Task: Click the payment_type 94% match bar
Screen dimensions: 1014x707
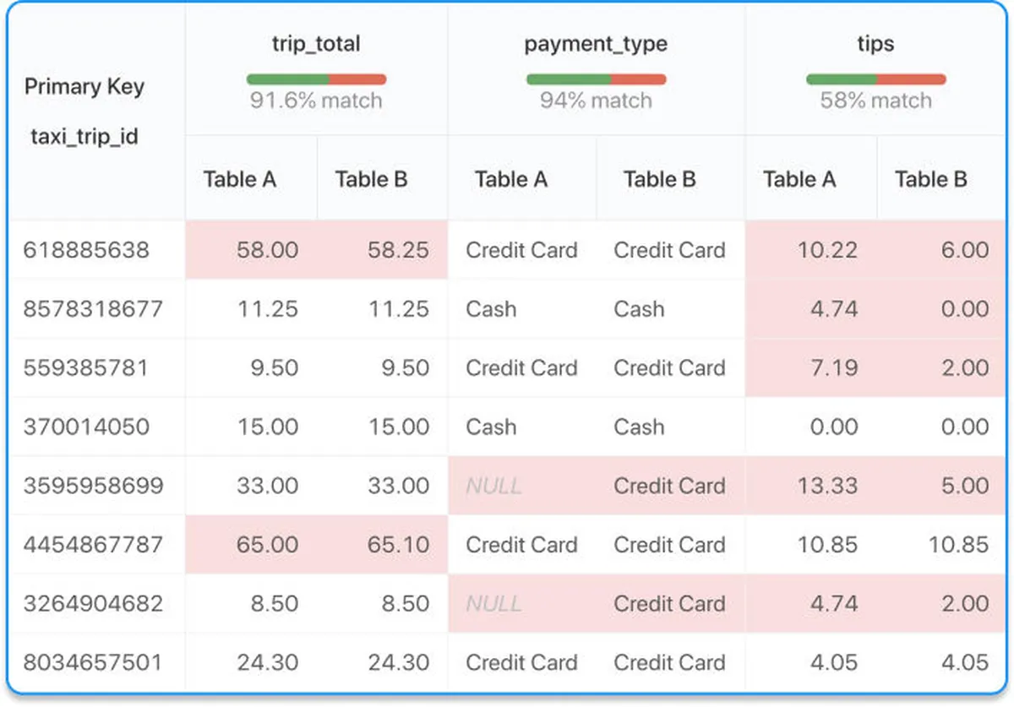Action: (x=596, y=79)
